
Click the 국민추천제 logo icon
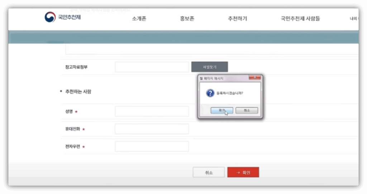coord(50,17)
